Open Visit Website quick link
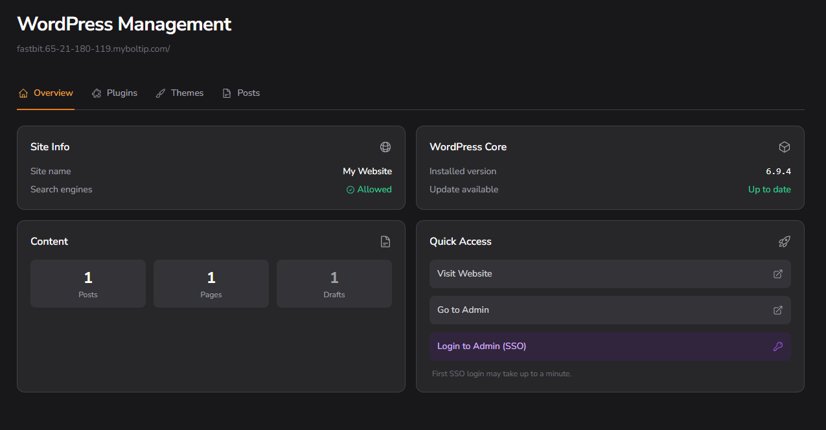 [x=610, y=274]
